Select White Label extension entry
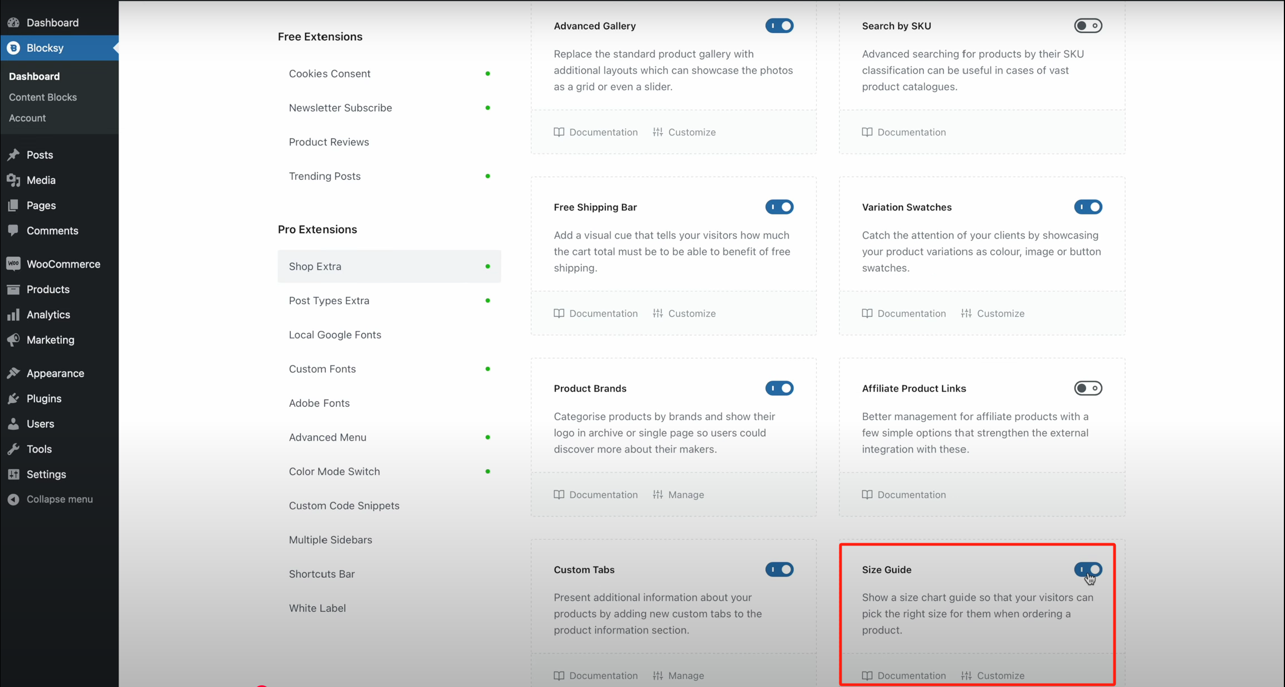Image resolution: width=1285 pixels, height=687 pixels. pos(317,608)
